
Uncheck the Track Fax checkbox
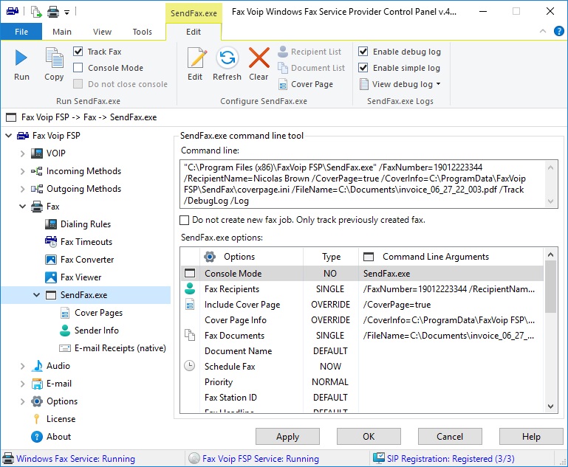tap(78, 52)
